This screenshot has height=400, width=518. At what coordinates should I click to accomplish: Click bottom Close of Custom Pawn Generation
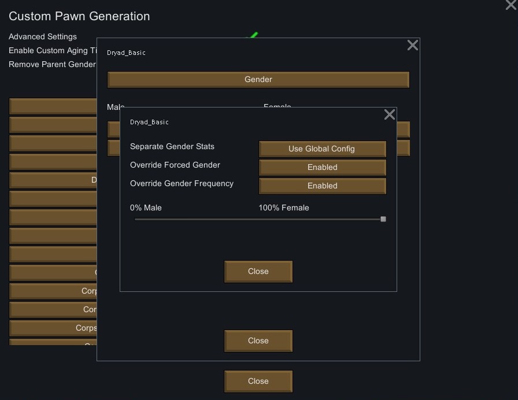tap(258, 381)
